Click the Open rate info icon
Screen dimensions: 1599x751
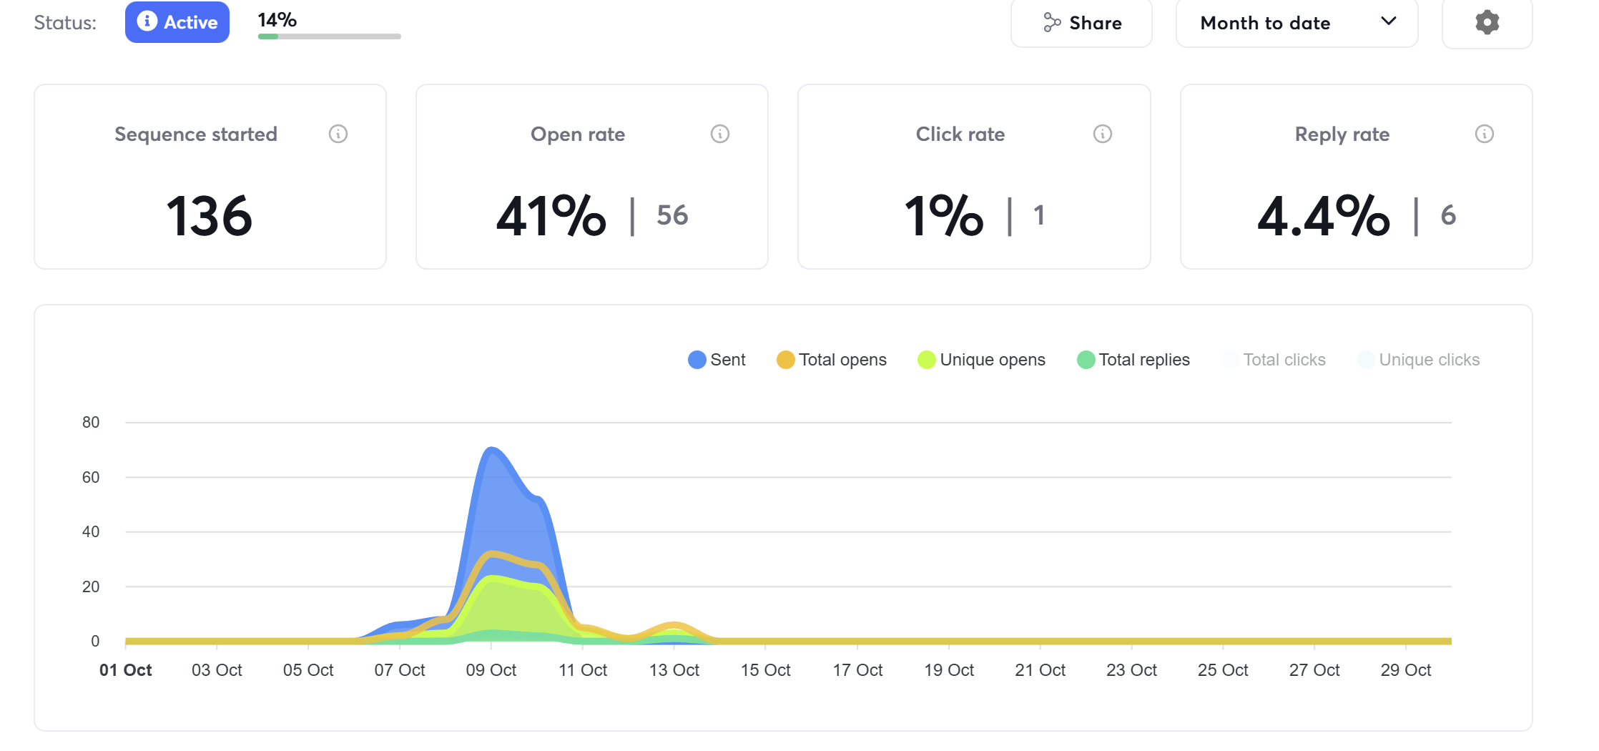(720, 134)
